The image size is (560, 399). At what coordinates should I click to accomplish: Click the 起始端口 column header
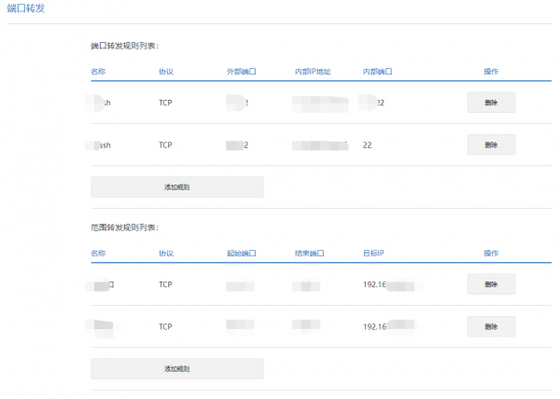(241, 253)
